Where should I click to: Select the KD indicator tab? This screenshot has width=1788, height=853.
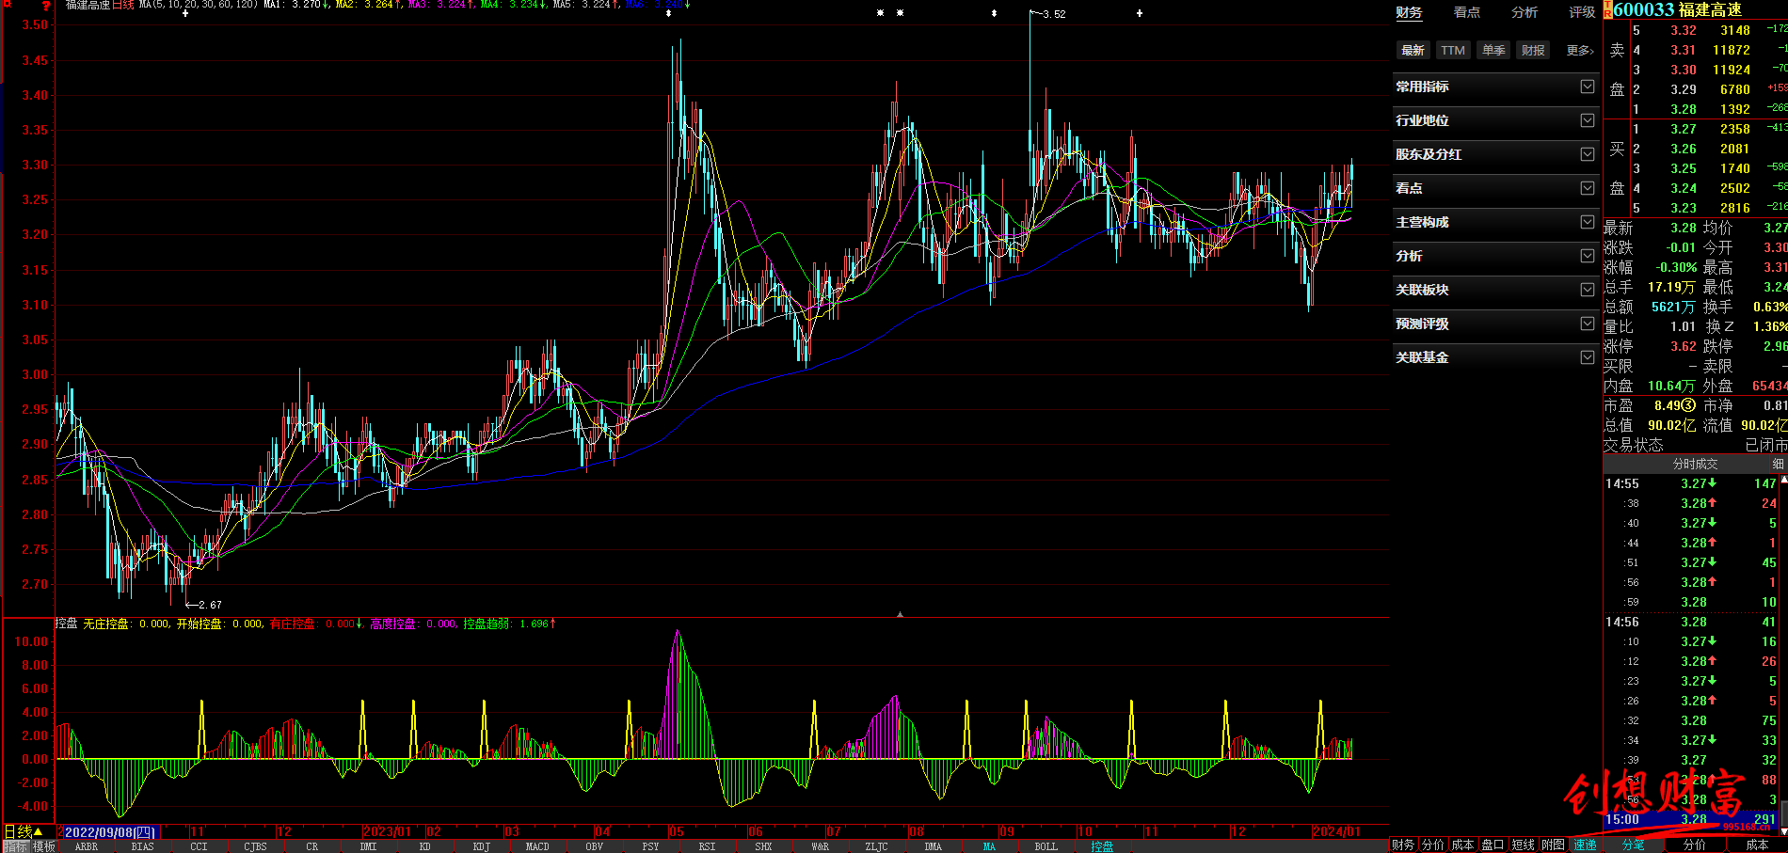pyautogui.click(x=424, y=846)
